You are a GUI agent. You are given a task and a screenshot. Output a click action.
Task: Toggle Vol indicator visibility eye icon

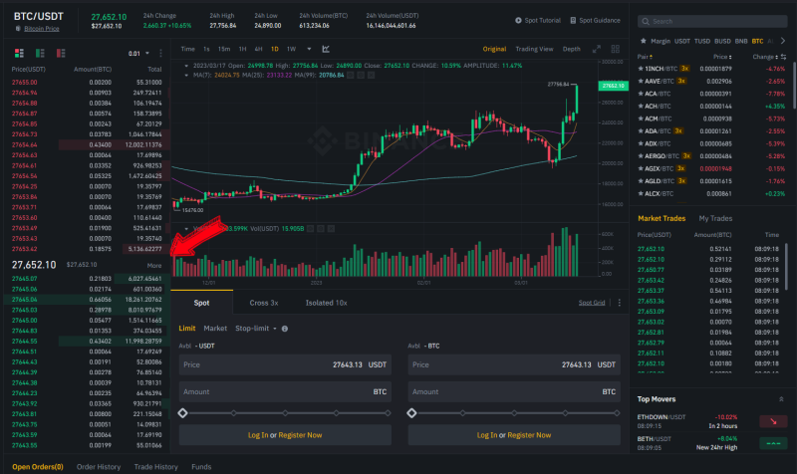[x=310, y=229]
